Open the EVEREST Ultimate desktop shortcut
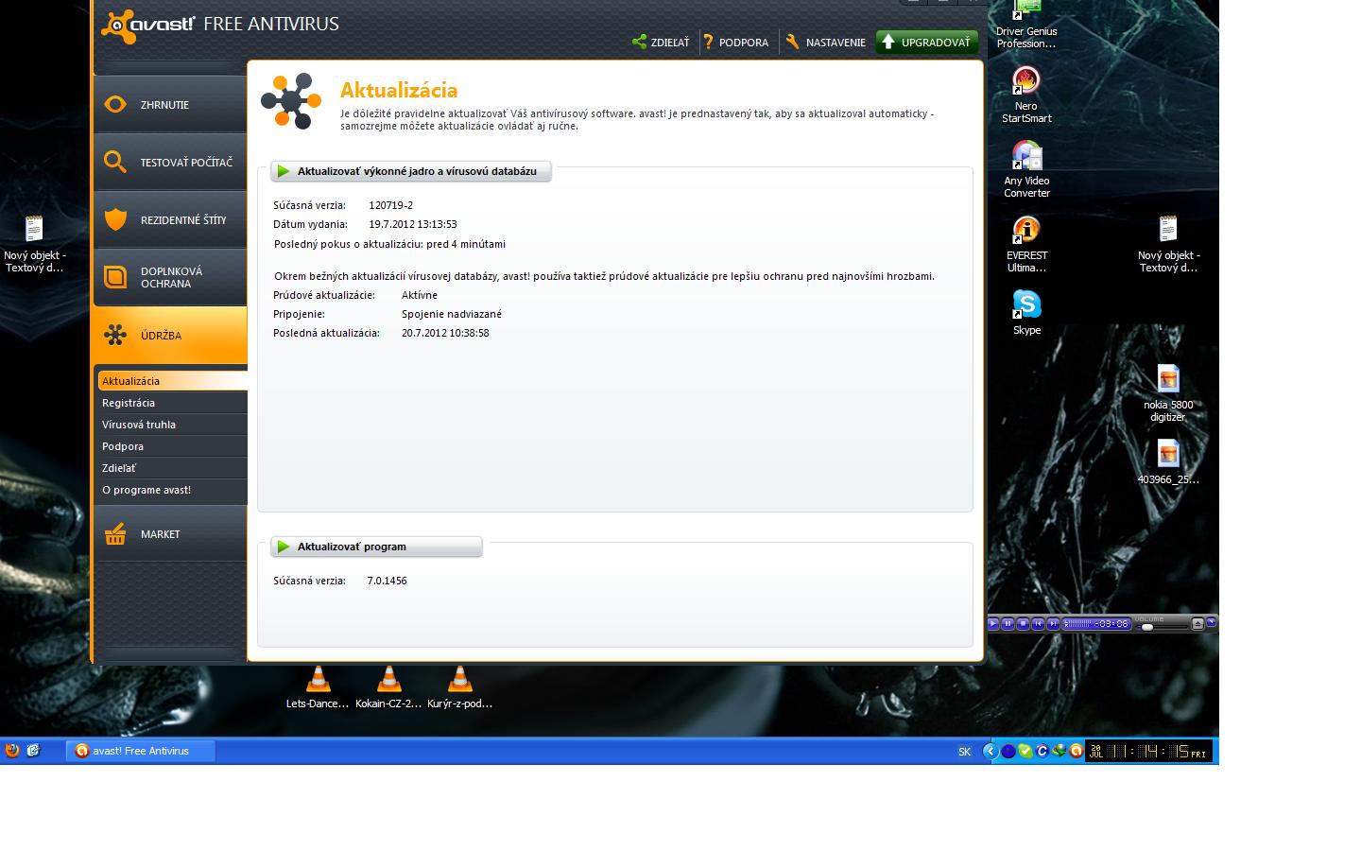 pos(1026,244)
